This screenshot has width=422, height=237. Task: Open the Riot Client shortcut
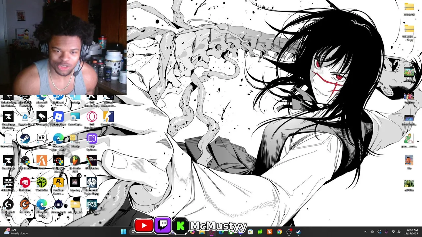pyautogui.click(x=25, y=185)
